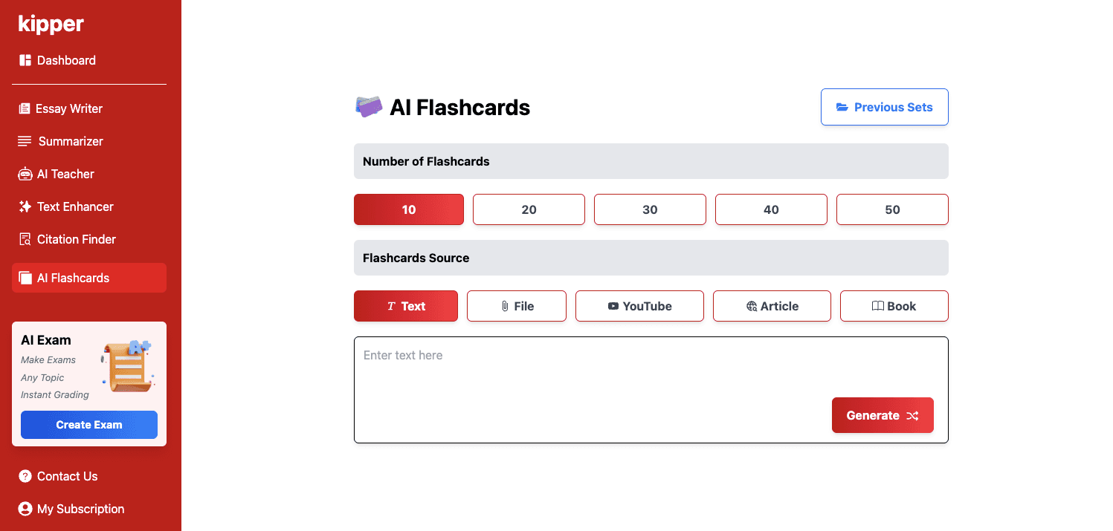Select 20 as the flashcard count
This screenshot has height=531, width=1113.
pos(529,209)
